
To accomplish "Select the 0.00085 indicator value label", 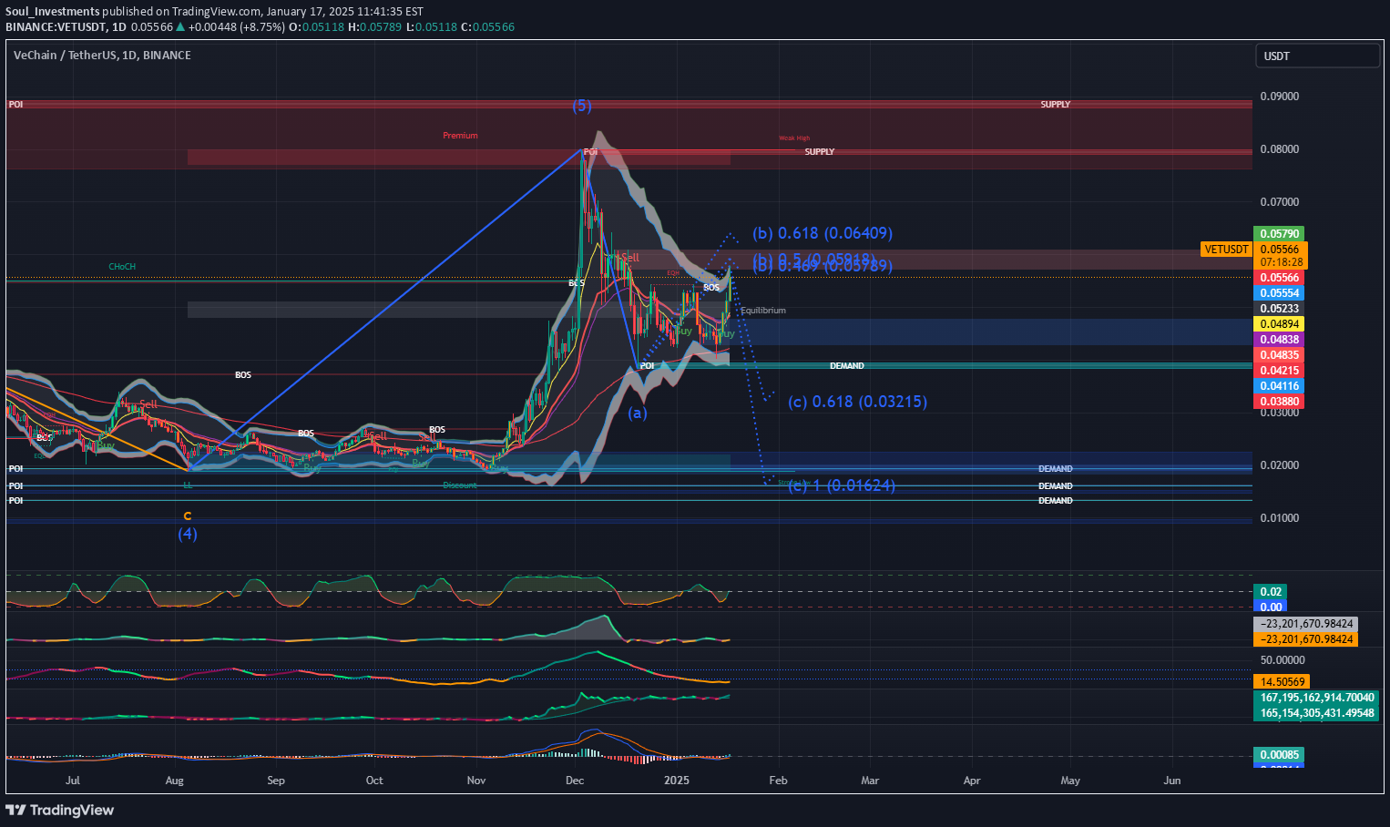I will pyautogui.click(x=1280, y=755).
